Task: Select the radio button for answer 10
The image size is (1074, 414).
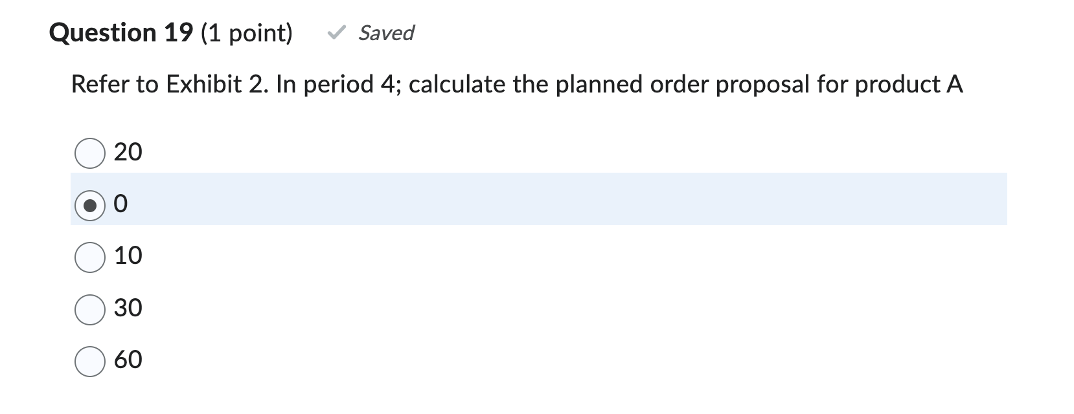Action: pyautogui.click(x=91, y=256)
